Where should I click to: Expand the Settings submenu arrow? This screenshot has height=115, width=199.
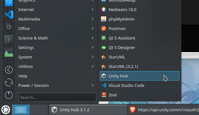coord(93,48)
